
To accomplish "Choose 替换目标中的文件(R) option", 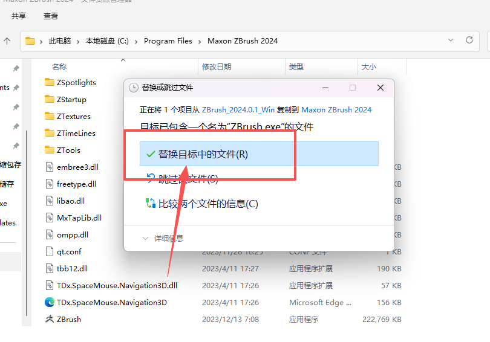I will 259,154.
